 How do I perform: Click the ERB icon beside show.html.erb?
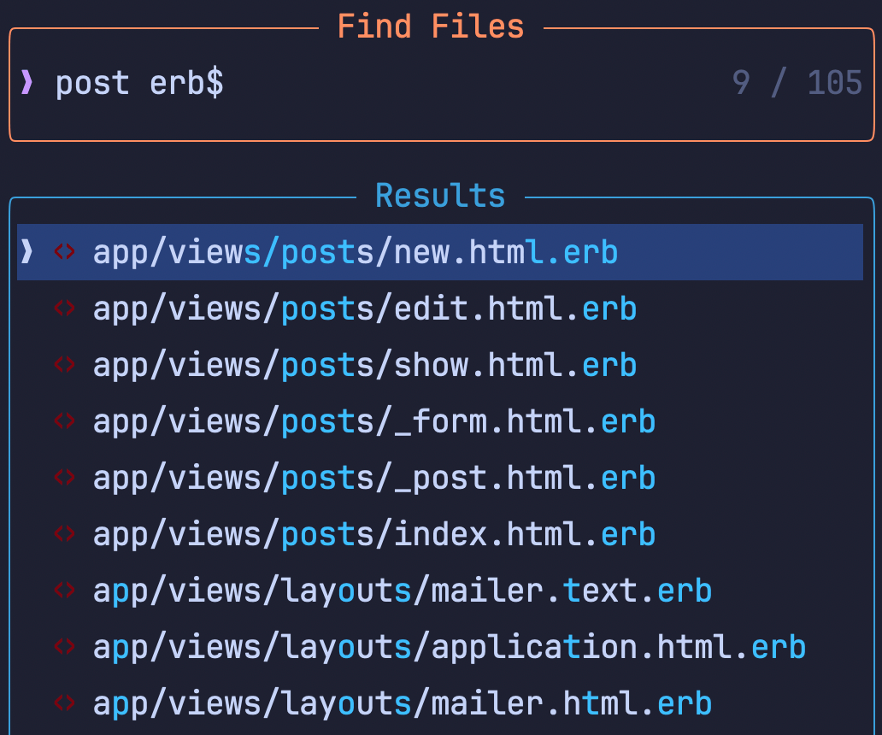click(x=64, y=365)
